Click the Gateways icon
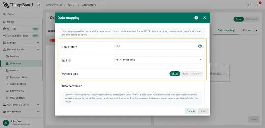The width and height of the screenshot is (265, 128). (7, 63)
